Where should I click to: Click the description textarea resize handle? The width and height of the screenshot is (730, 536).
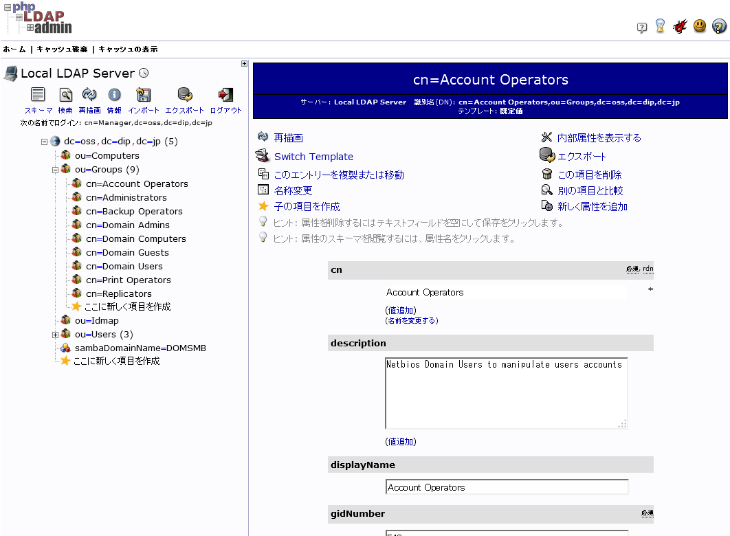[623, 423]
